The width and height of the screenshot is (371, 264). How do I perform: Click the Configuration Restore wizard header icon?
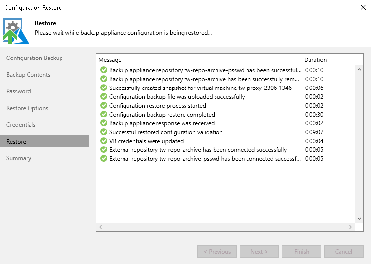click(16, 31)
